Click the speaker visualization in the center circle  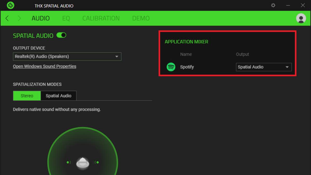click(x=82, y=163)
